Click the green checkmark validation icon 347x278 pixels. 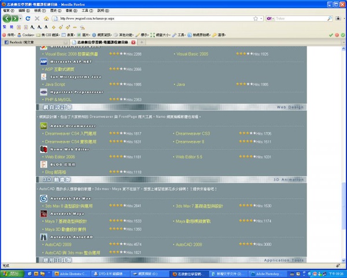pos(331,35)
